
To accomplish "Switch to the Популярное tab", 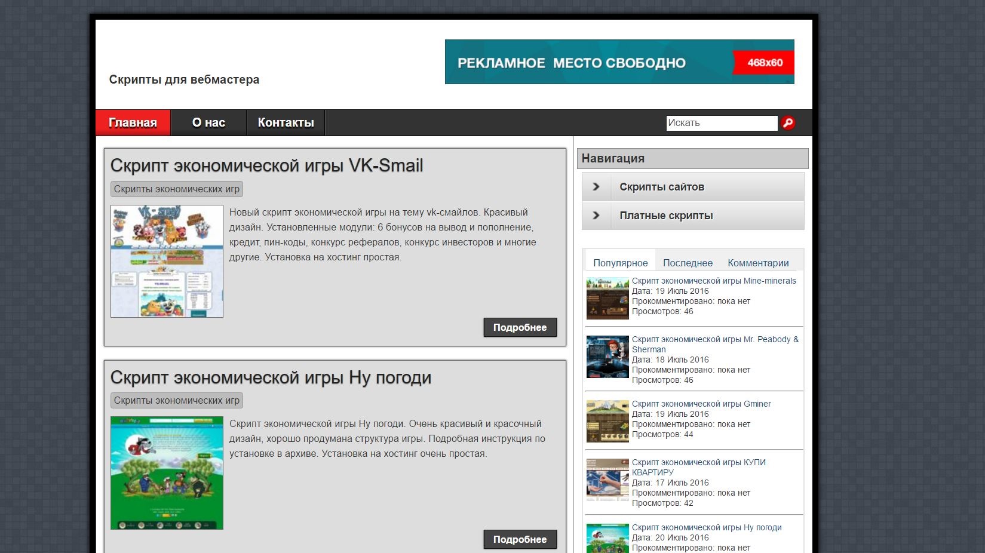I will pos(620,263).
